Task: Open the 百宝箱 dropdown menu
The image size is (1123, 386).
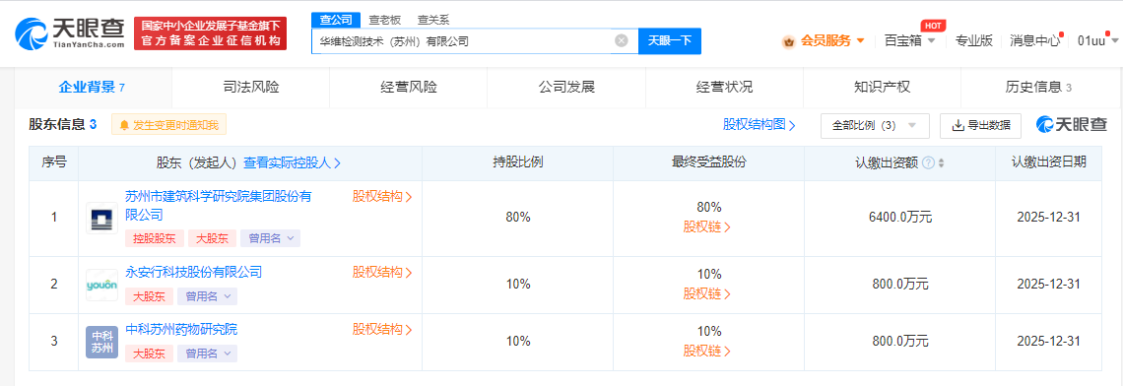Action: [x=909, y=40]
